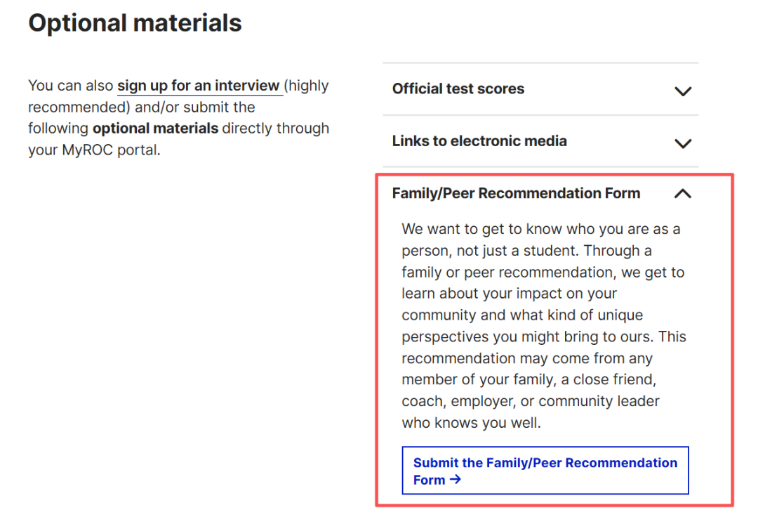This screenshot has width=758, height=517.
Task: Click the words You can also
Action: point(70,86)
